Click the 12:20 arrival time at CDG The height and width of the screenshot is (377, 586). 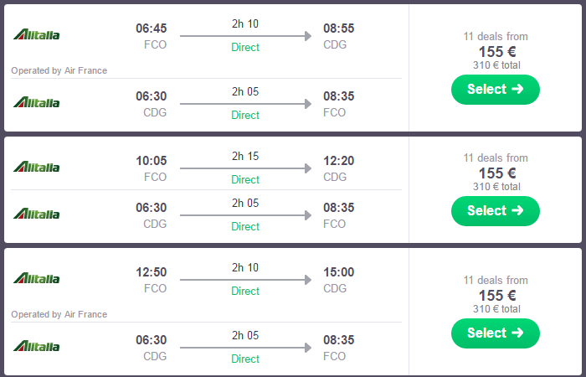[x=339, y=160]
